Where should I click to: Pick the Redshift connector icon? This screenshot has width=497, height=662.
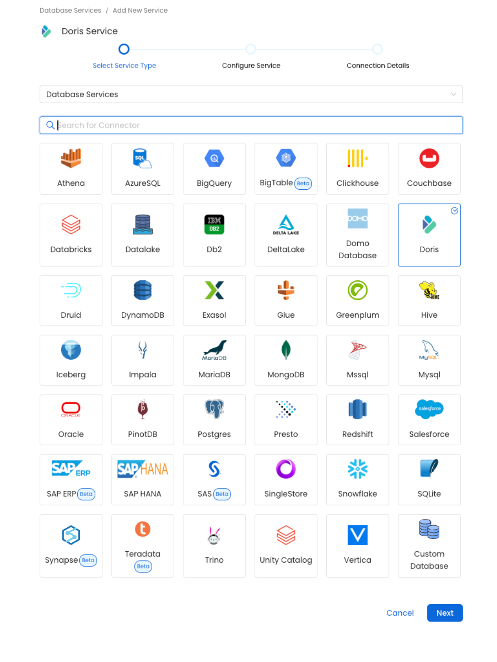(357, 409)
